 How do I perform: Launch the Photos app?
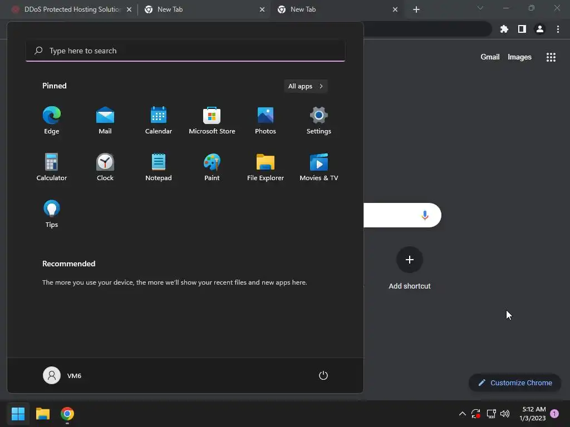point(266,120)
